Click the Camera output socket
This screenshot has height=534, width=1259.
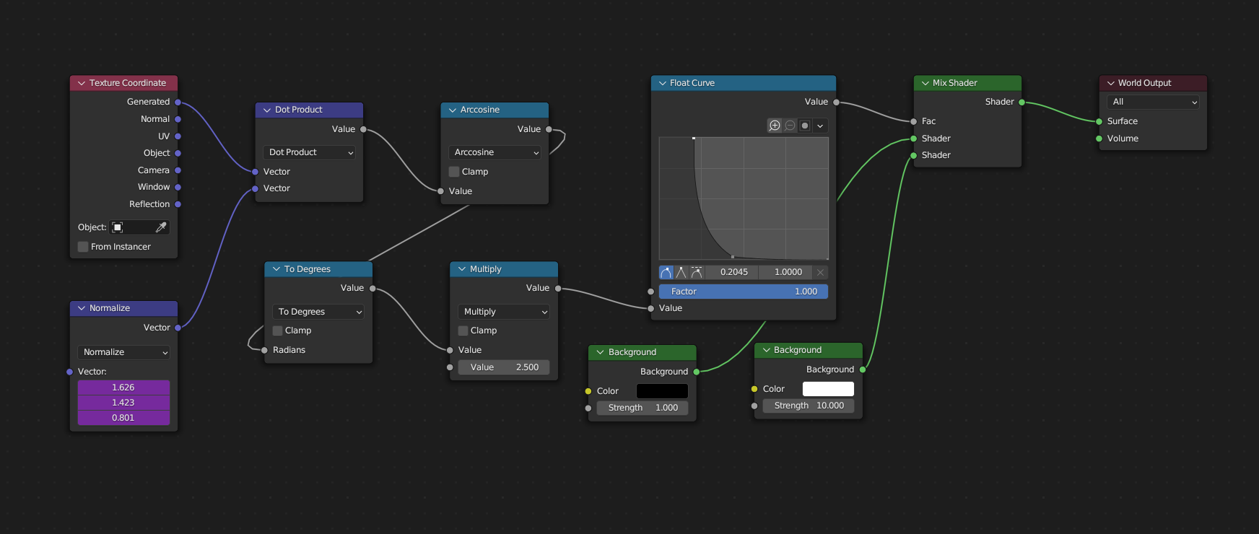click(x=178, y=170)
